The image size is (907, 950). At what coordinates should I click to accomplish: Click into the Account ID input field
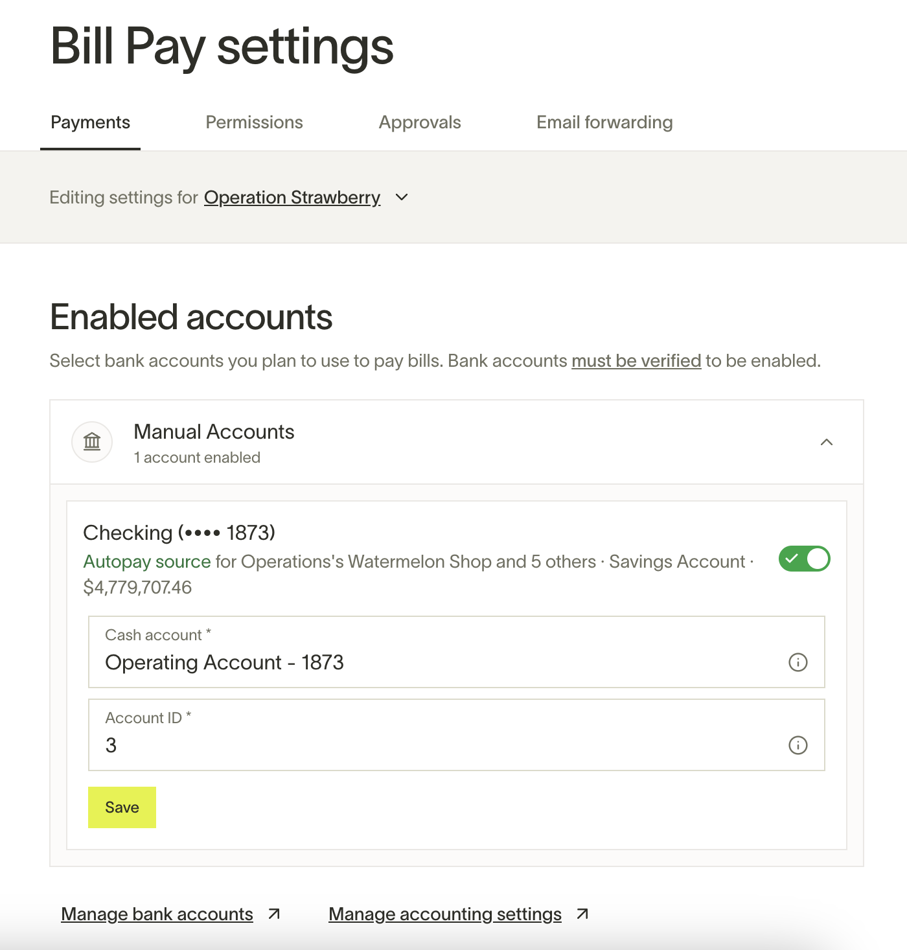[456, 735]
